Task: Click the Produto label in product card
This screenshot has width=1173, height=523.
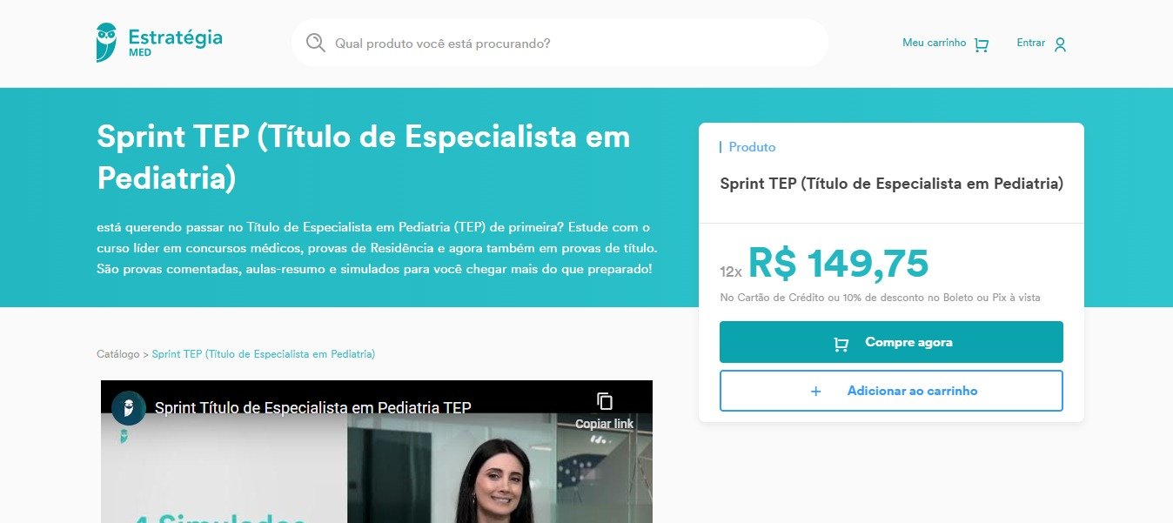Action: pos(752,147)
